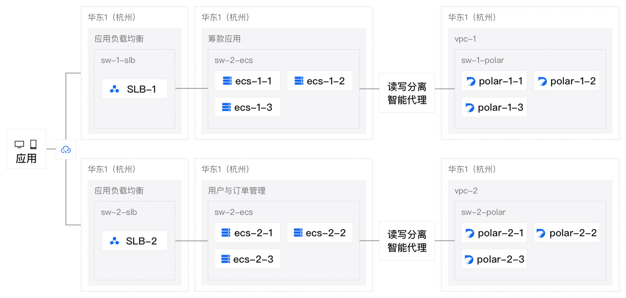Click the vpc-1 label
This screenshot has height=298, width=626.
pos(465,39)
